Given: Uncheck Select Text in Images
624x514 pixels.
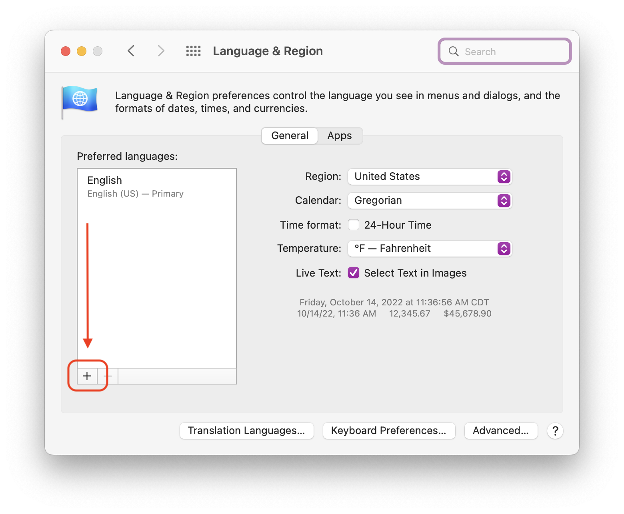Looking at the screenshot, I should point(354,273).
